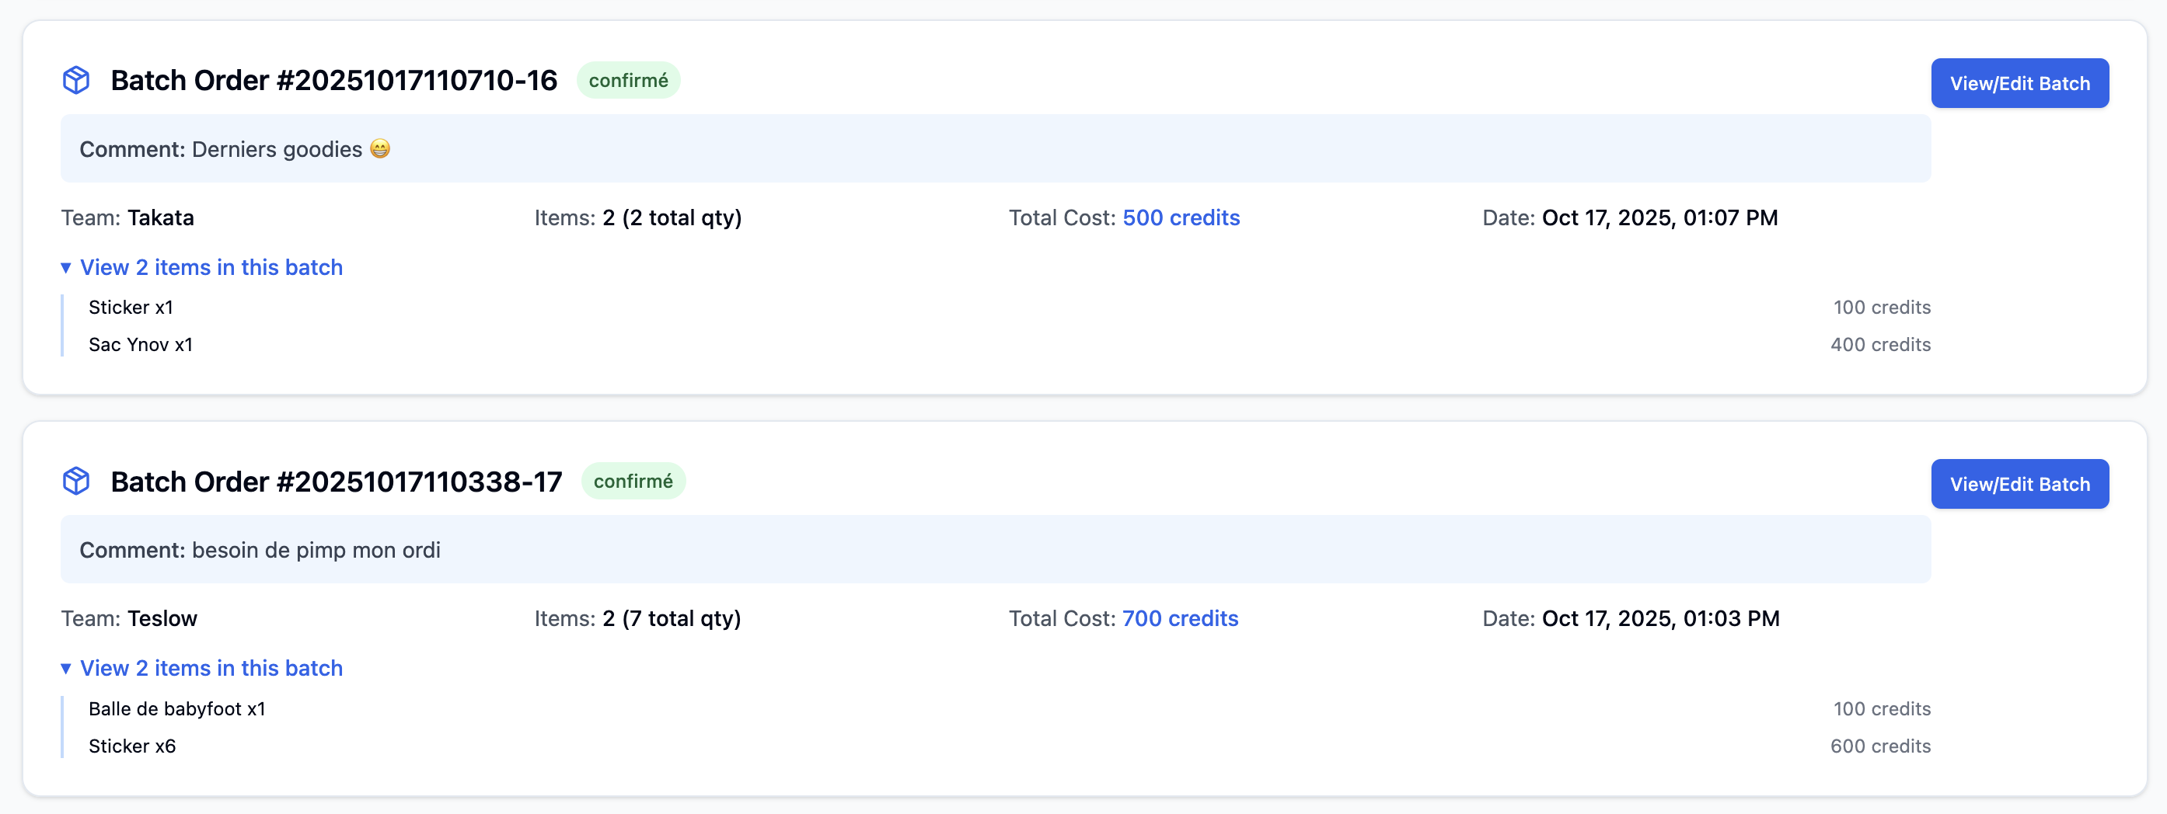
Task: Open View/Edit Batch for the Teslow order
Action: [2019, 485]
